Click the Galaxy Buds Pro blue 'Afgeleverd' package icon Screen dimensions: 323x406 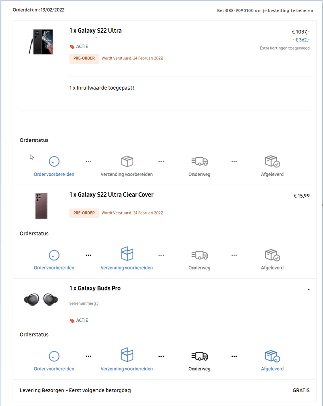[x=272, y=356]
